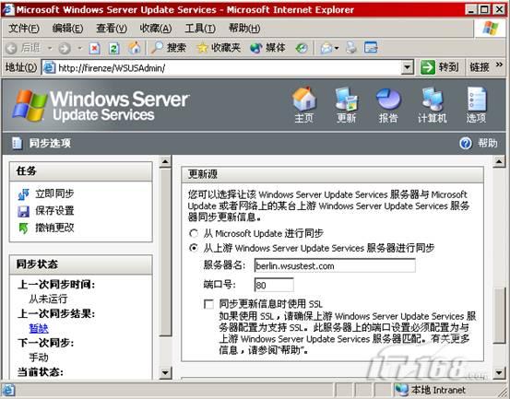
Task: Open the 查看(V) menu
Action: pos(112,29)
